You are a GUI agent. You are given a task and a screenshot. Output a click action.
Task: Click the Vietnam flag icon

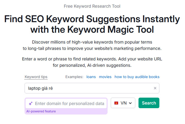pos(116,103)
